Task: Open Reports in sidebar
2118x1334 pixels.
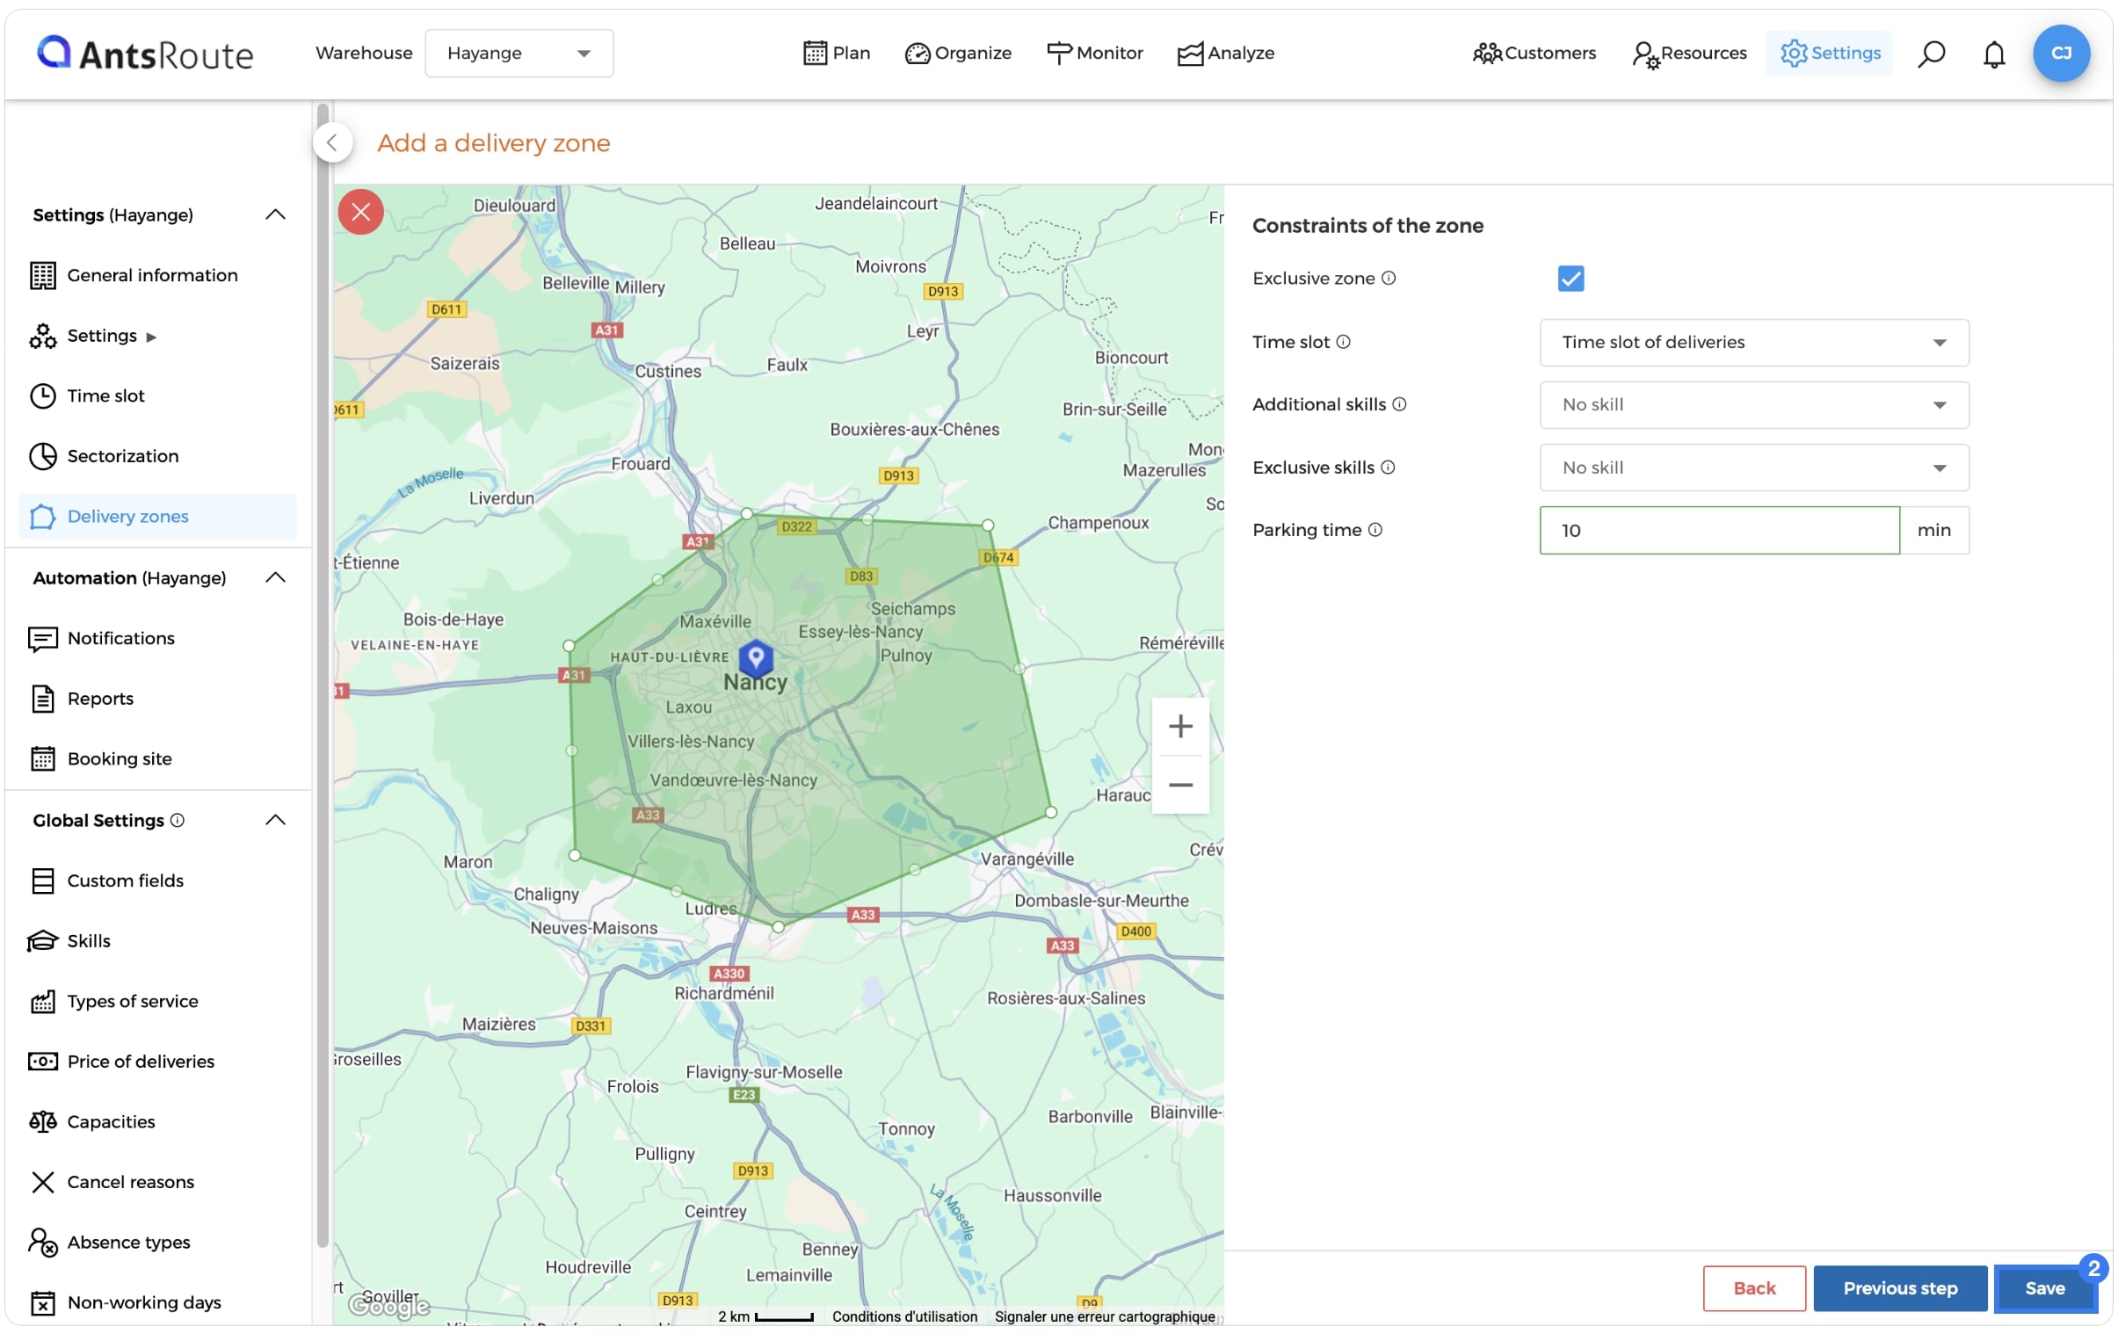Action: [157, 700]
